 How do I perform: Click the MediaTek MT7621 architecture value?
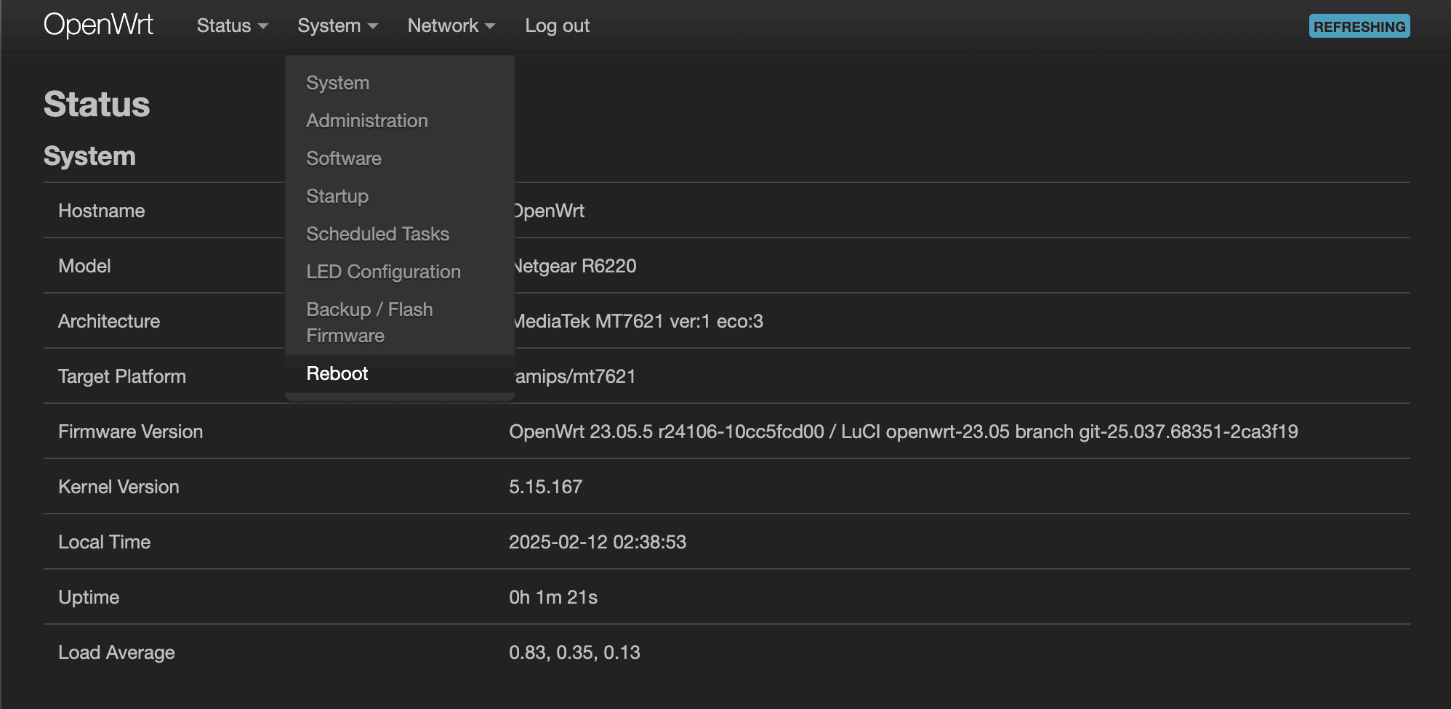[x=639, y=321]
